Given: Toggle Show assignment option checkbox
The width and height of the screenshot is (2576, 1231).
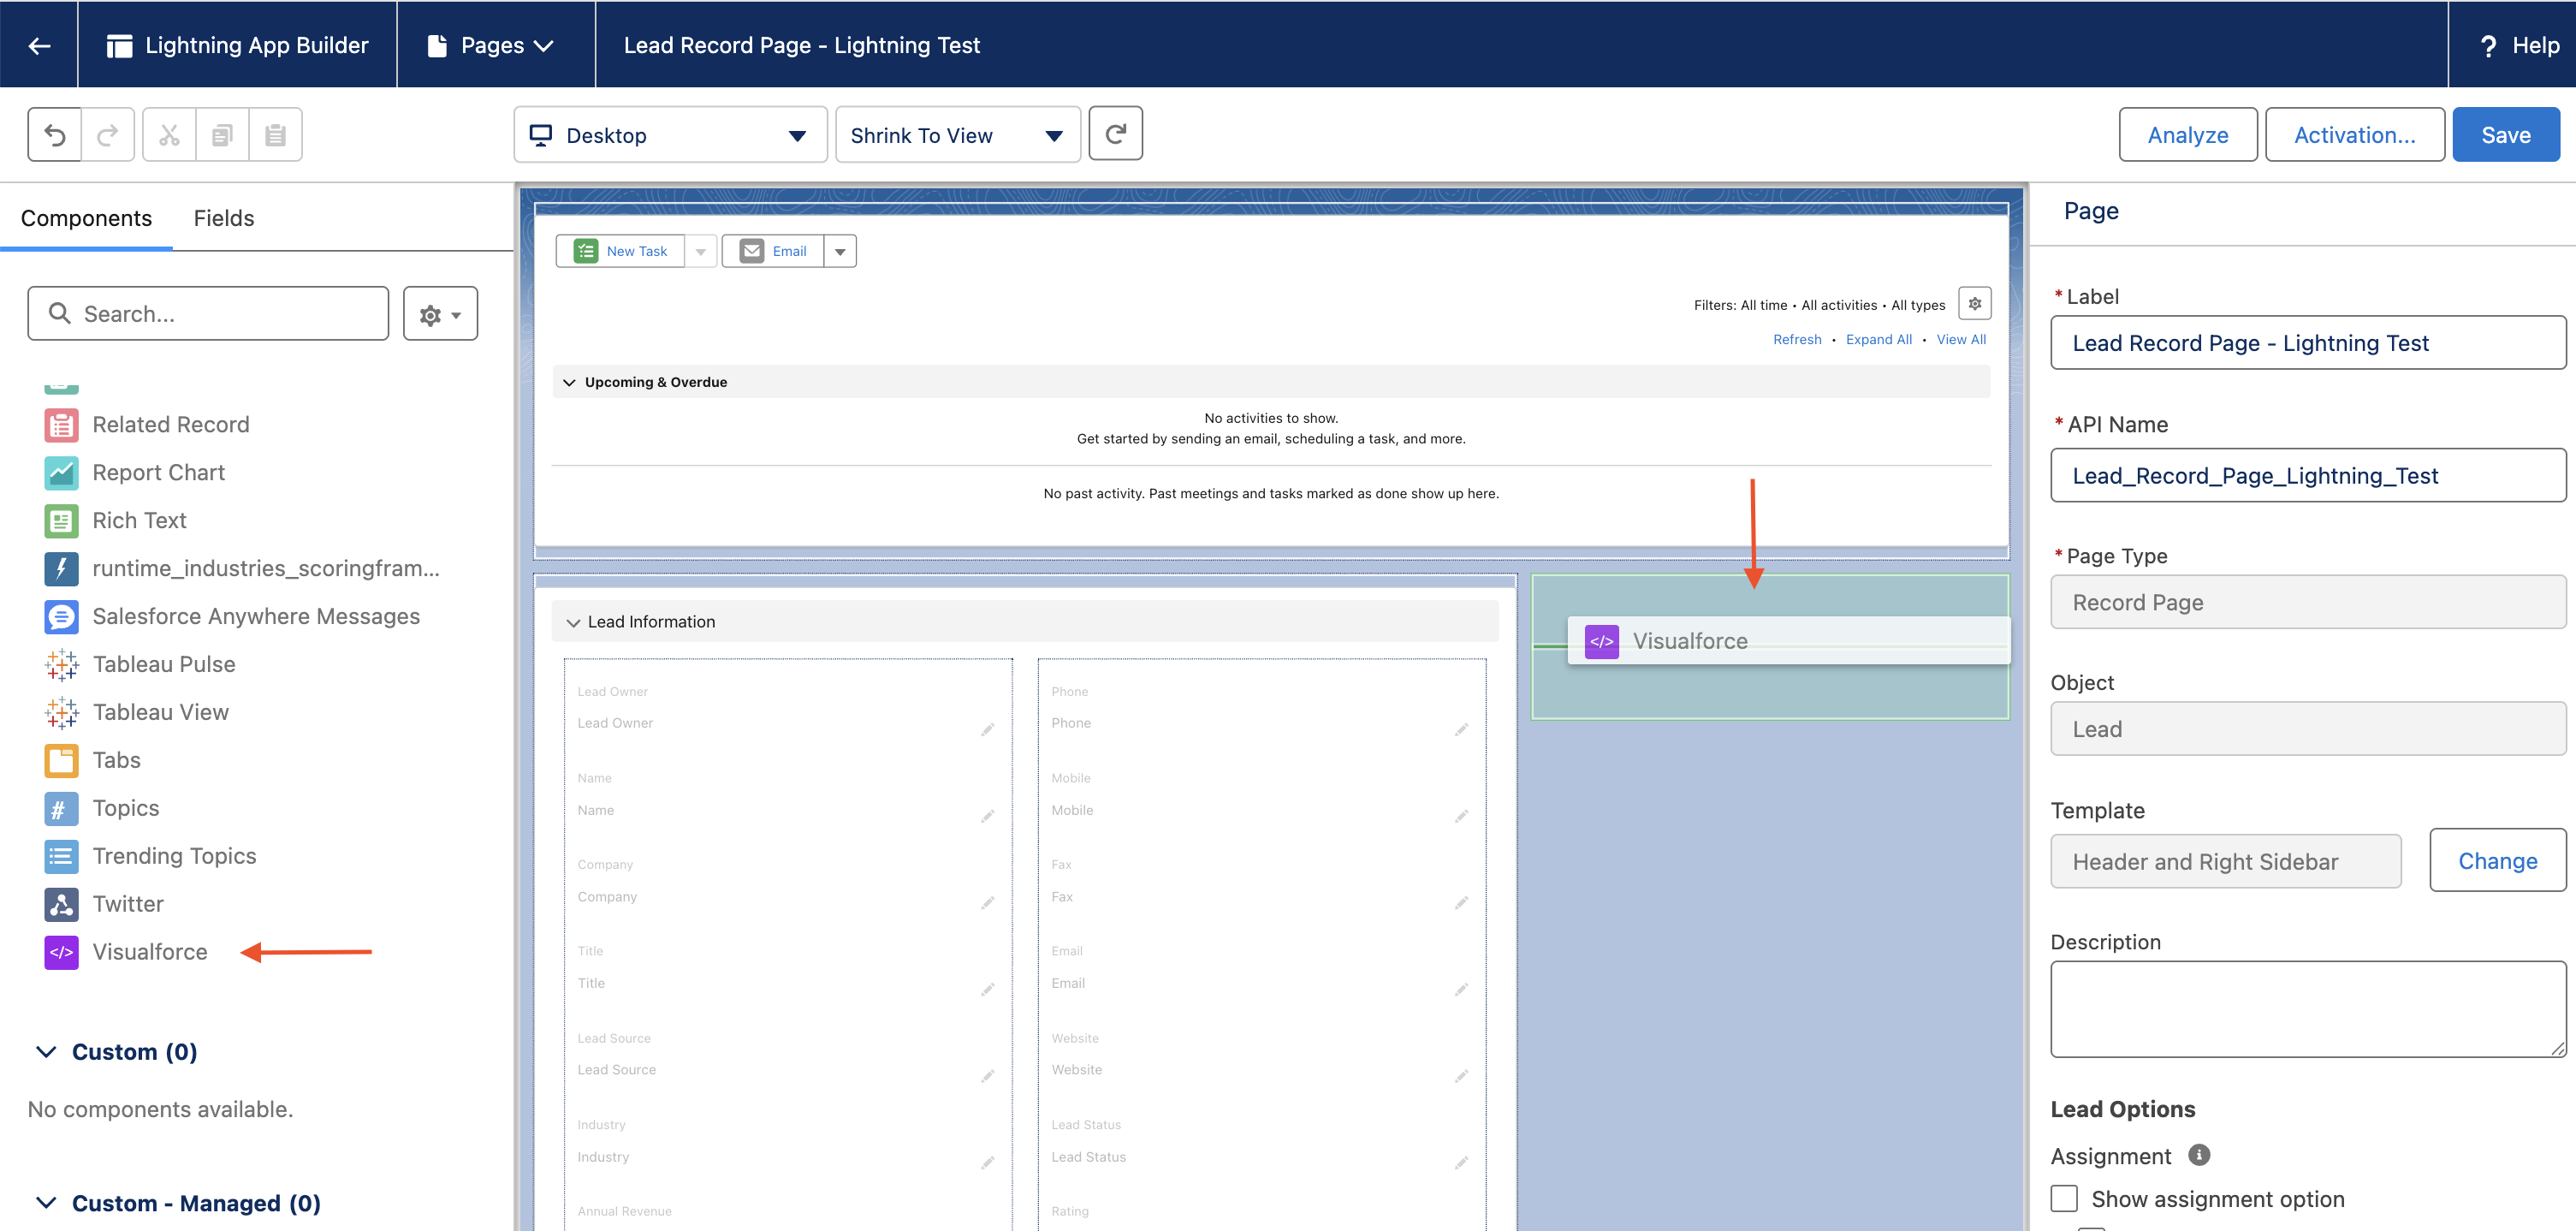Looking at the screenshot, I should pos(2064,1198).
